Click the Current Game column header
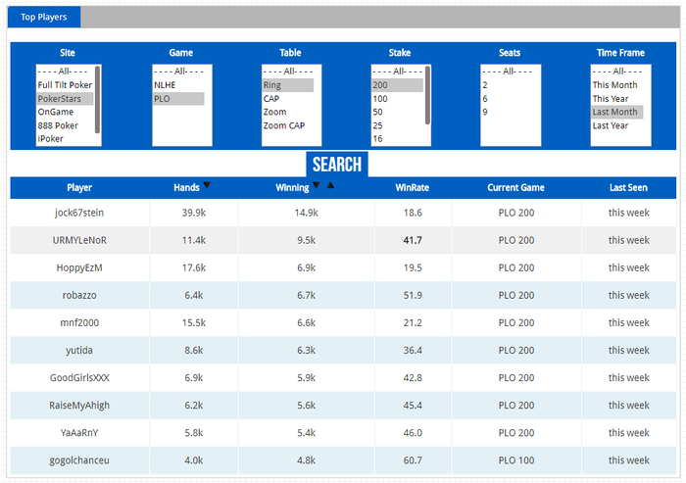The image size is (686, 483). [515, 188]
